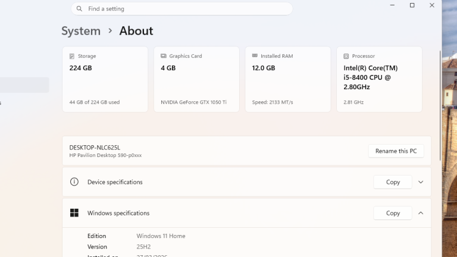The width and height of the screenshot is (457, 257).
Task: Expand the Device specifications section
Action: point(421,182)
